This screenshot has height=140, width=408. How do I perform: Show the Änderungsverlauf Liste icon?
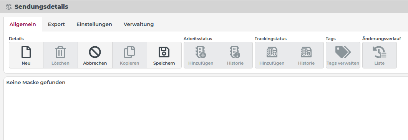point(379,52)
